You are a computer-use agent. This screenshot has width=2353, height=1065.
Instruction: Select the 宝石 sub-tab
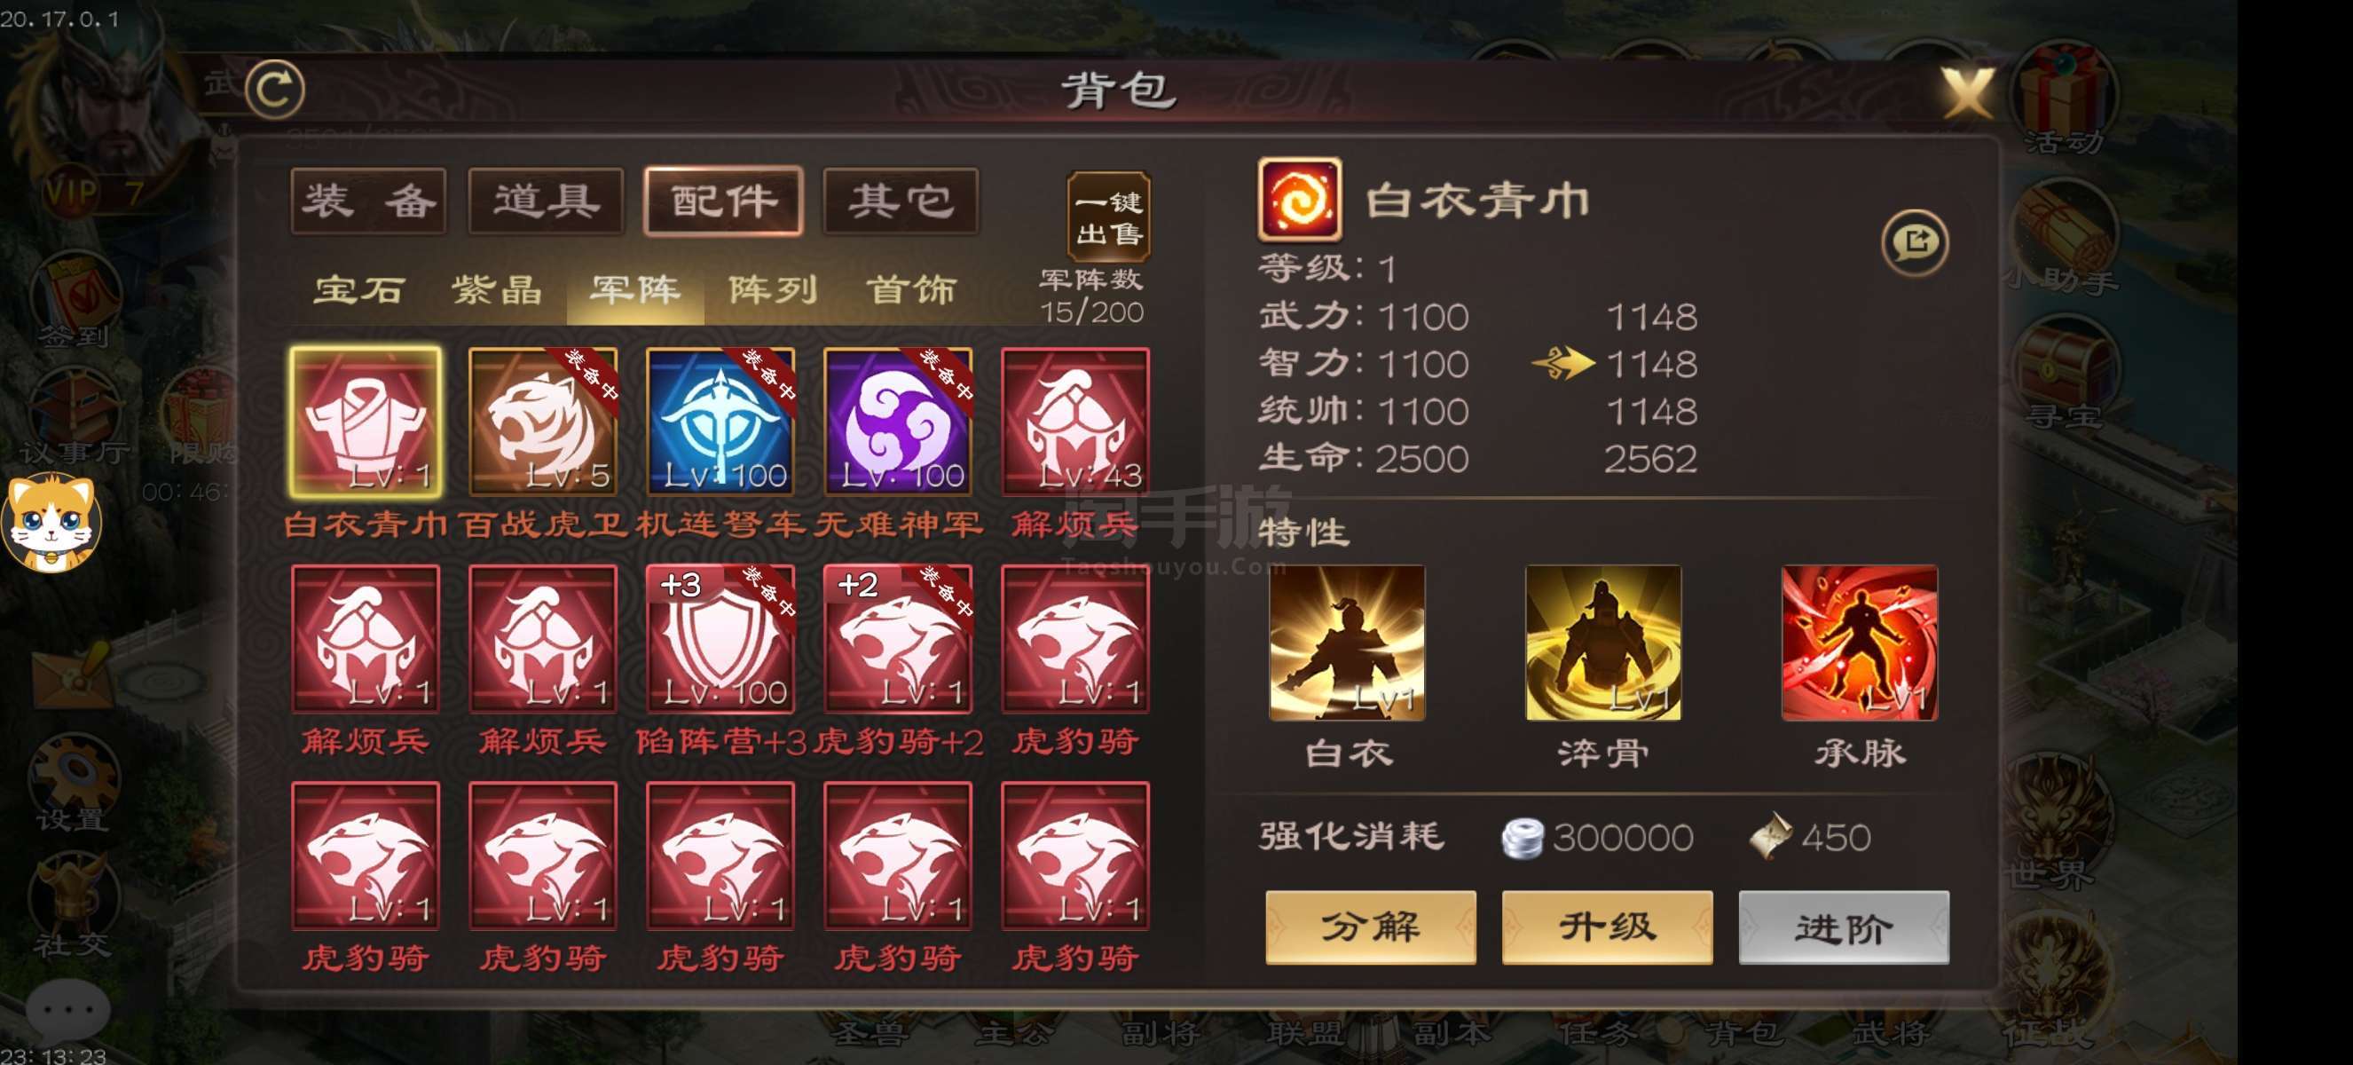tap(359, 290)
